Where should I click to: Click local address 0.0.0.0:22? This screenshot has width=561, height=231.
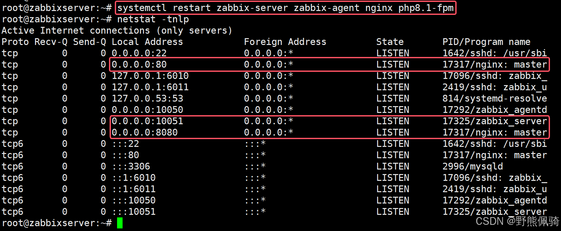(x=139, y=53)
